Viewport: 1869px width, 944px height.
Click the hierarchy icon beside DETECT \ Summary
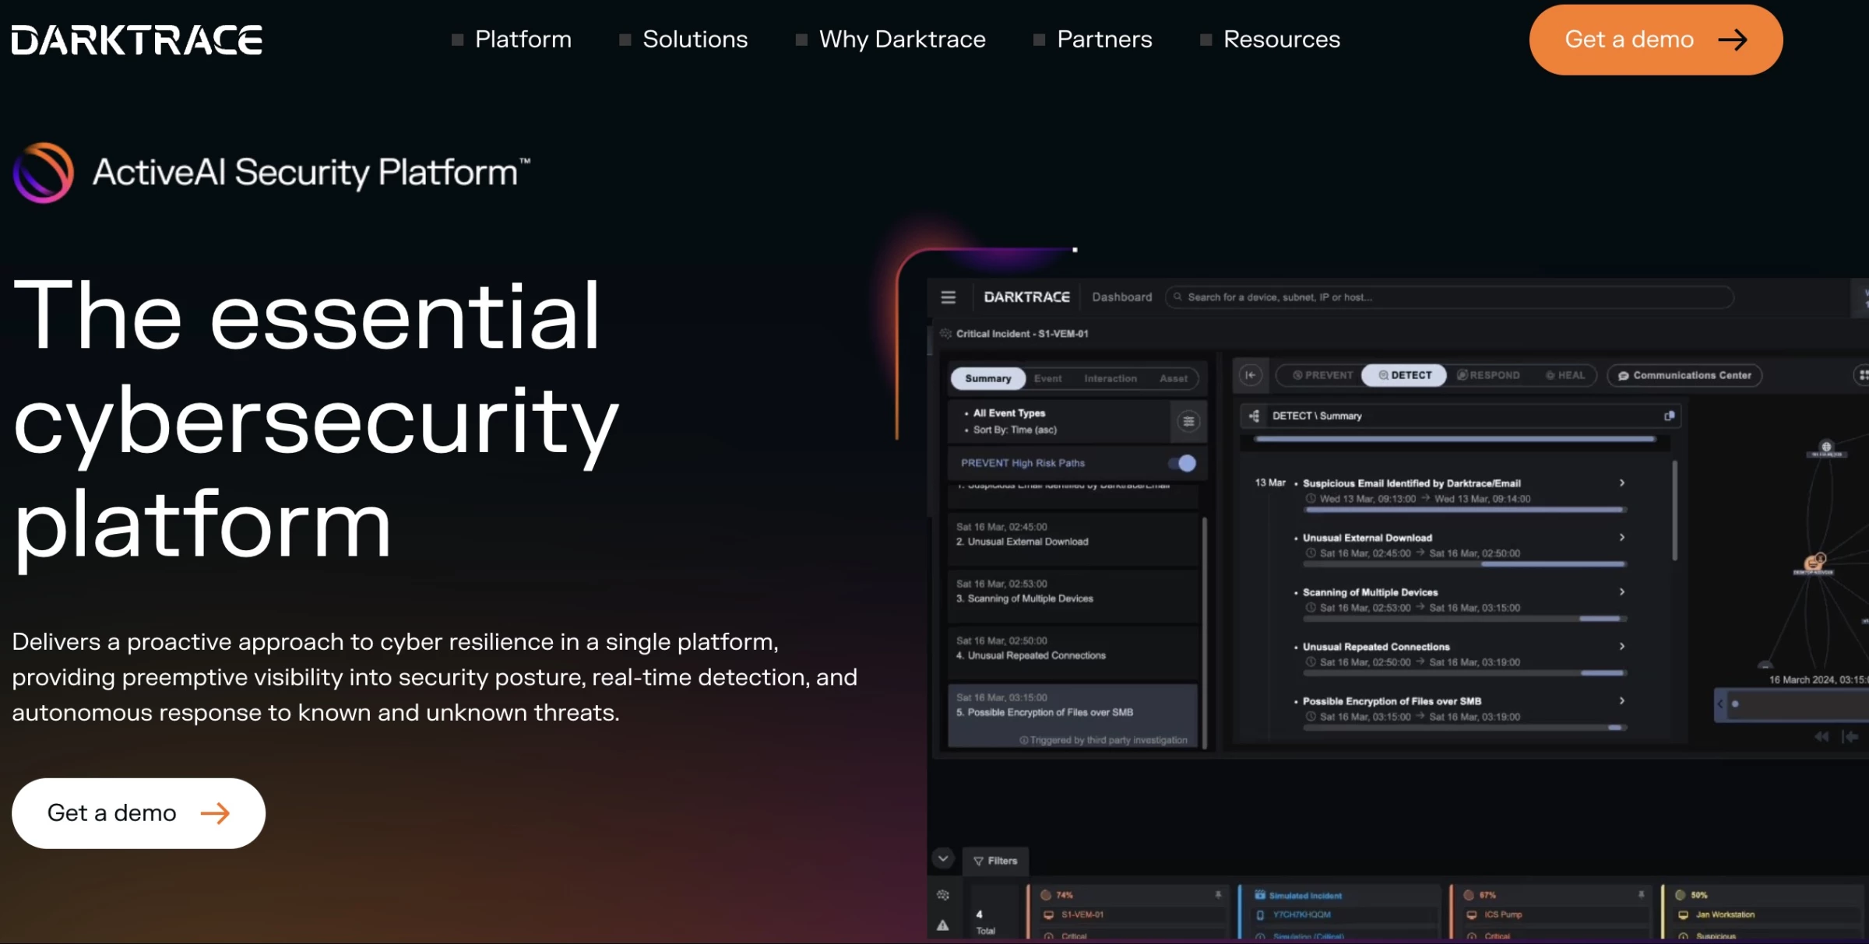click(1254, 416)
